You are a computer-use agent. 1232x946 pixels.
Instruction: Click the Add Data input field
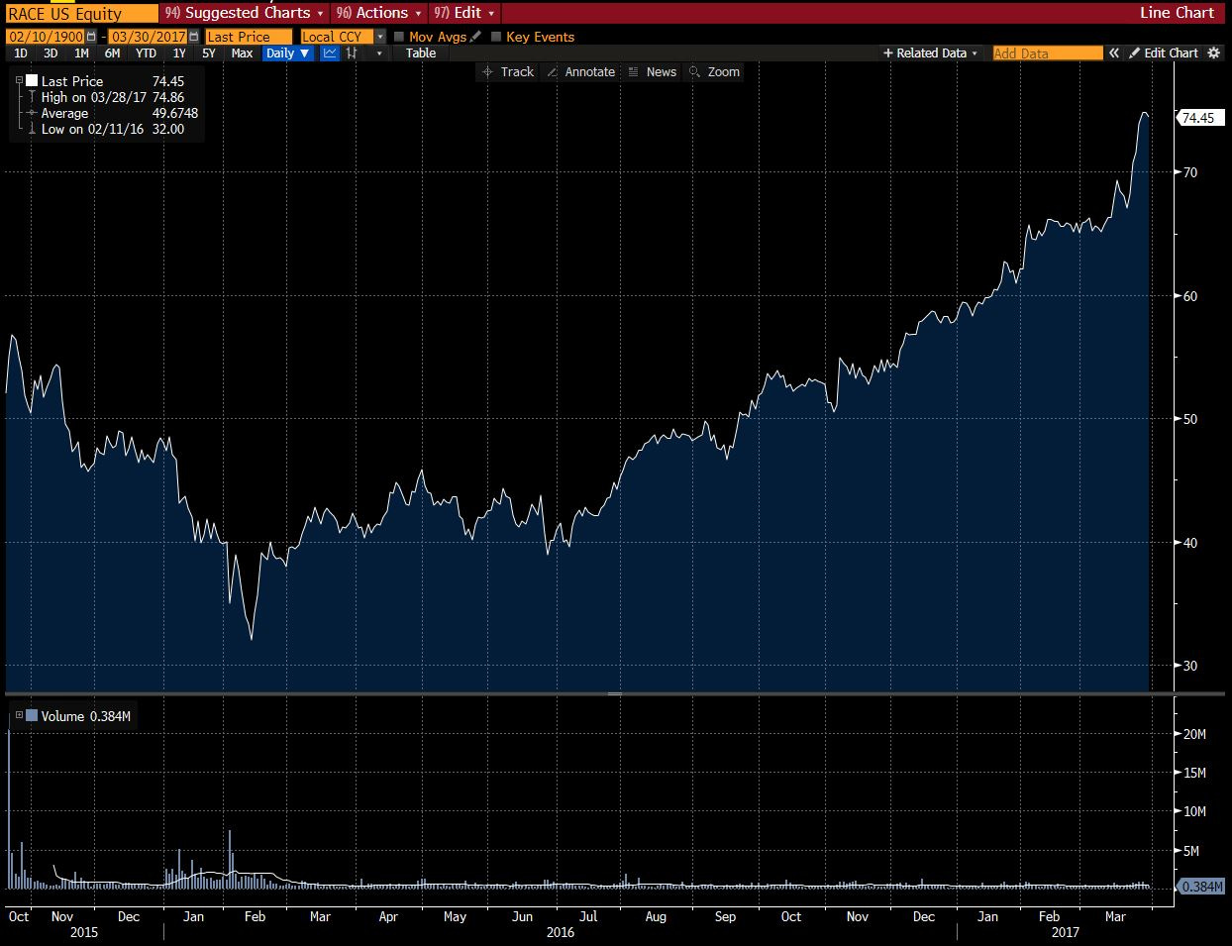point(1048,53)
